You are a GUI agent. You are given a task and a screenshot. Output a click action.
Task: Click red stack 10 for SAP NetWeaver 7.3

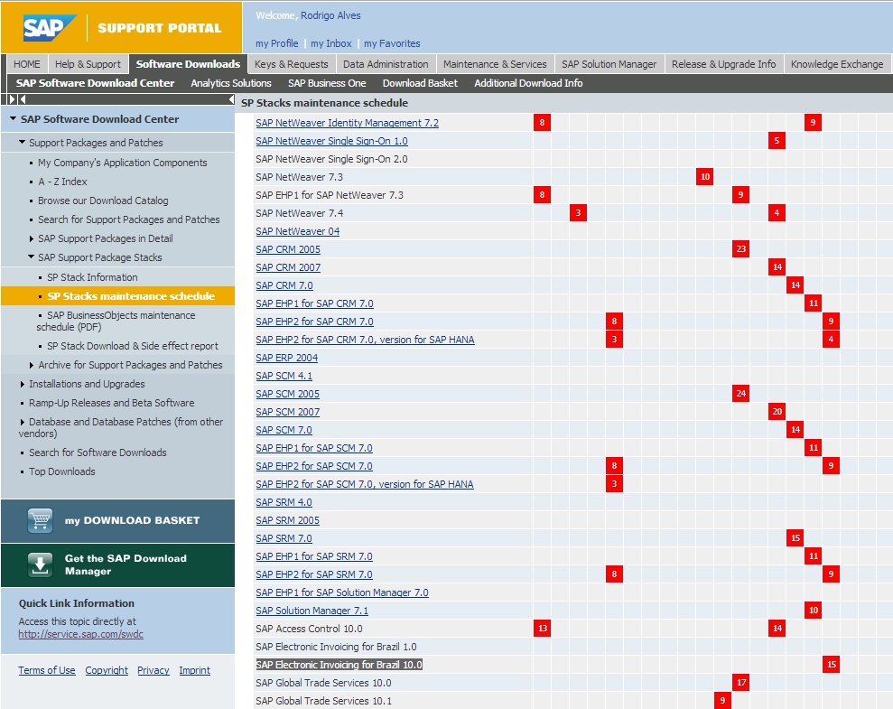click(x=704, y=176)
